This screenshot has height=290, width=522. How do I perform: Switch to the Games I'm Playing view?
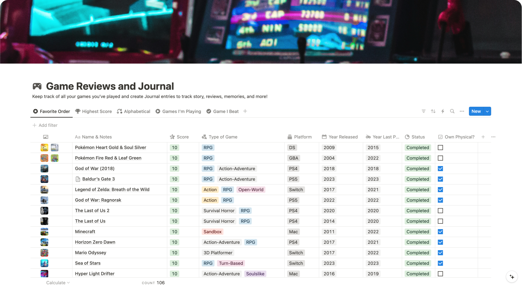coord(178,111)
